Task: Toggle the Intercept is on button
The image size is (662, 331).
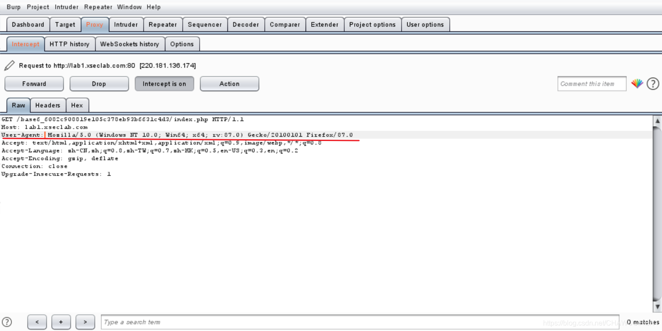Action: [x=164, y=84]
